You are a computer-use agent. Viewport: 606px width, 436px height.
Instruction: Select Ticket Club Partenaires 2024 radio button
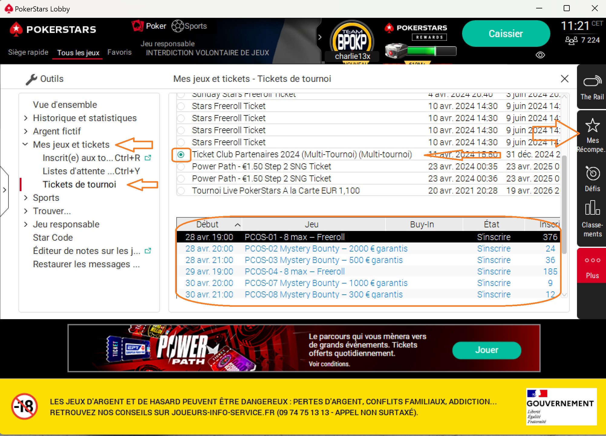181,155
